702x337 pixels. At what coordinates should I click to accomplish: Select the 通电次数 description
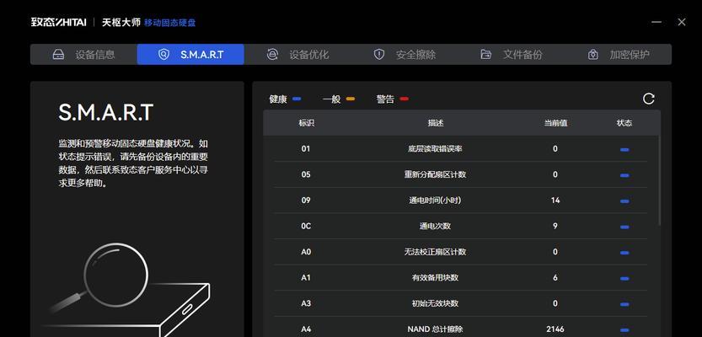click(x=435, y=226)
